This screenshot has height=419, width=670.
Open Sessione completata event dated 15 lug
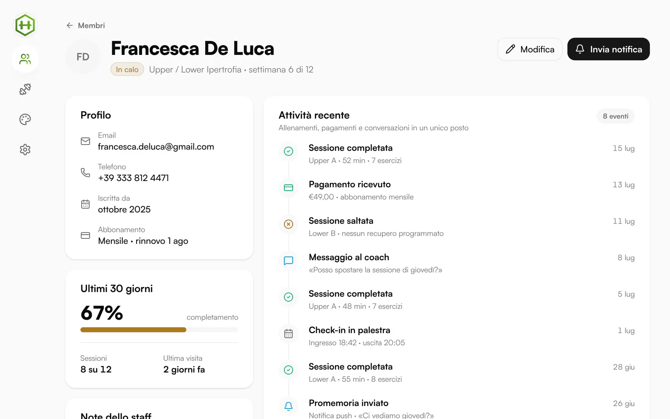click(456, 154)
